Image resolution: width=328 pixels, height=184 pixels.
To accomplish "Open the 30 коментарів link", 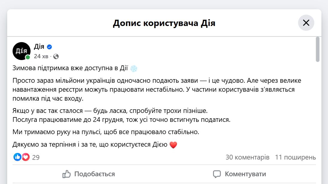I will point(247,157).
